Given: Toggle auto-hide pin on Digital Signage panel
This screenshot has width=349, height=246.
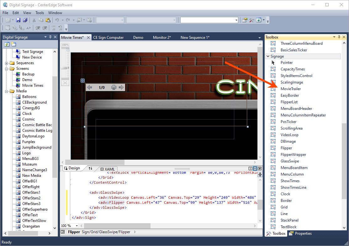Looking at the screenshot, I should (50, 37).
